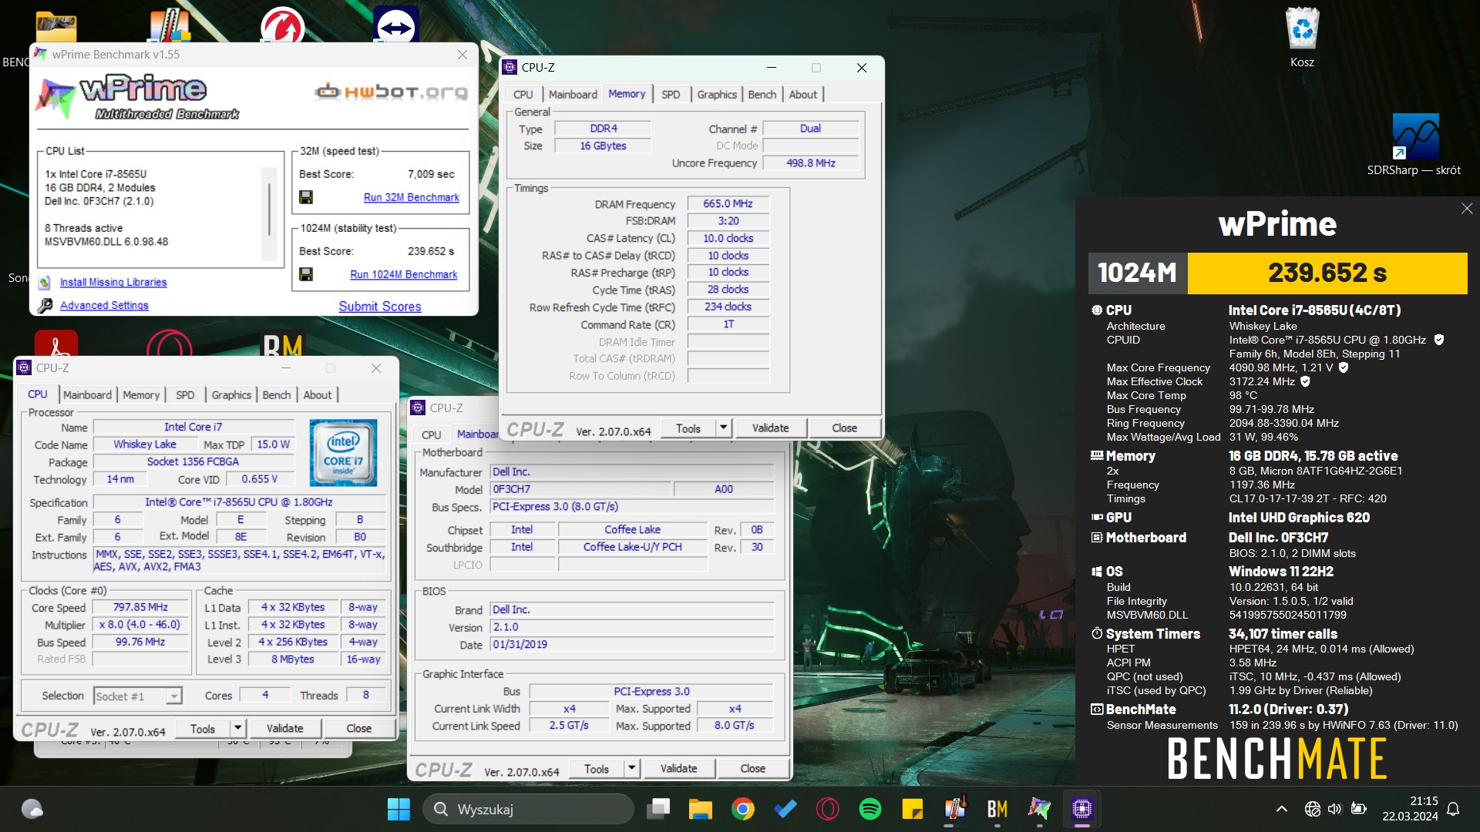
Task: Open Spotify from the taskbar
Action: pyautogui.click(x=870, y=809)
